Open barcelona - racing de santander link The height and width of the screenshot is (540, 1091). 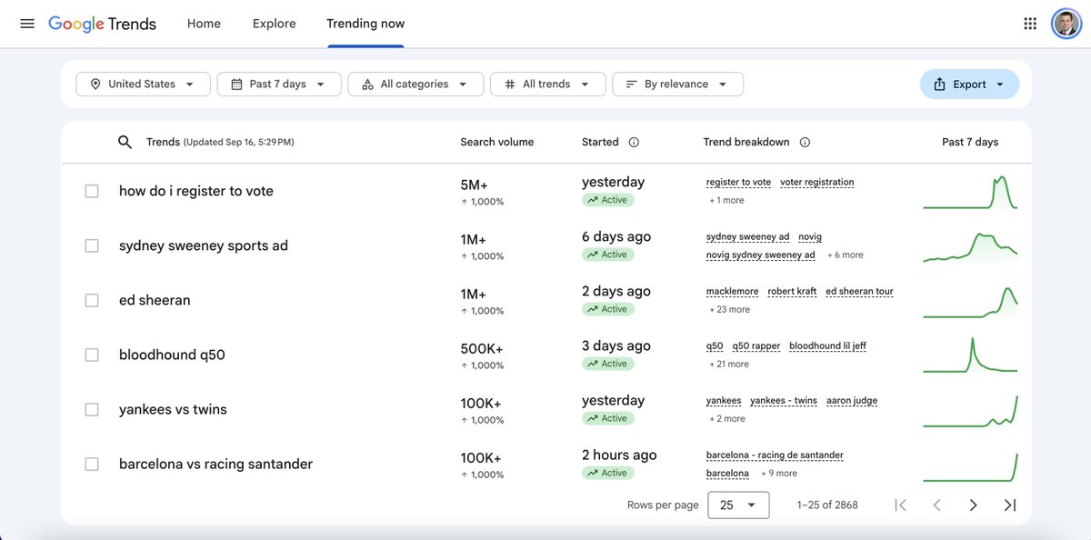(775, 455)
